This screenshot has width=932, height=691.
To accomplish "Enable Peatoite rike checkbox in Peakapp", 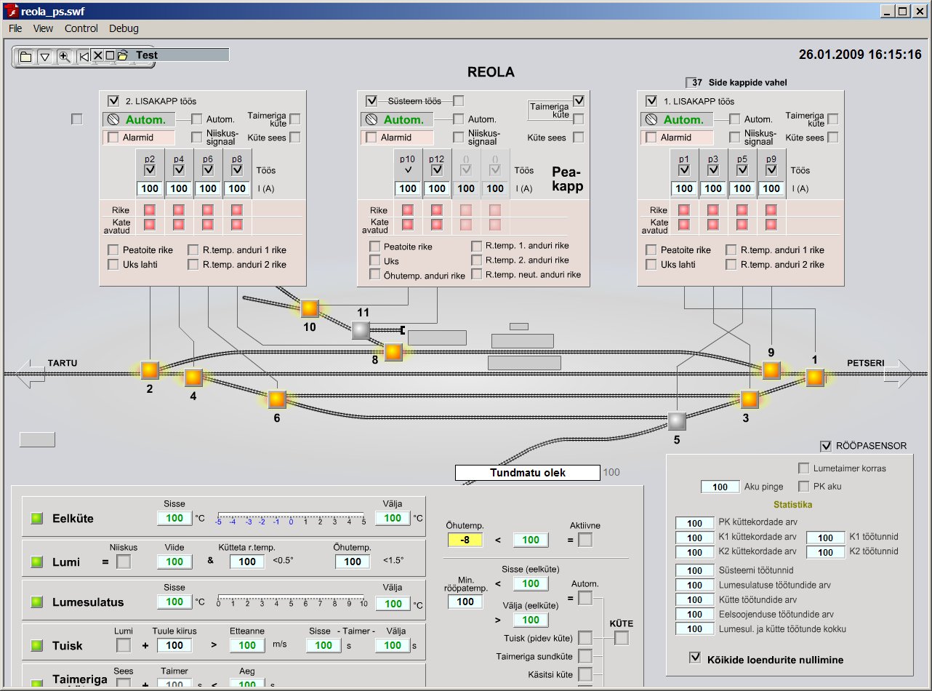I will click(x=375, y=247).
